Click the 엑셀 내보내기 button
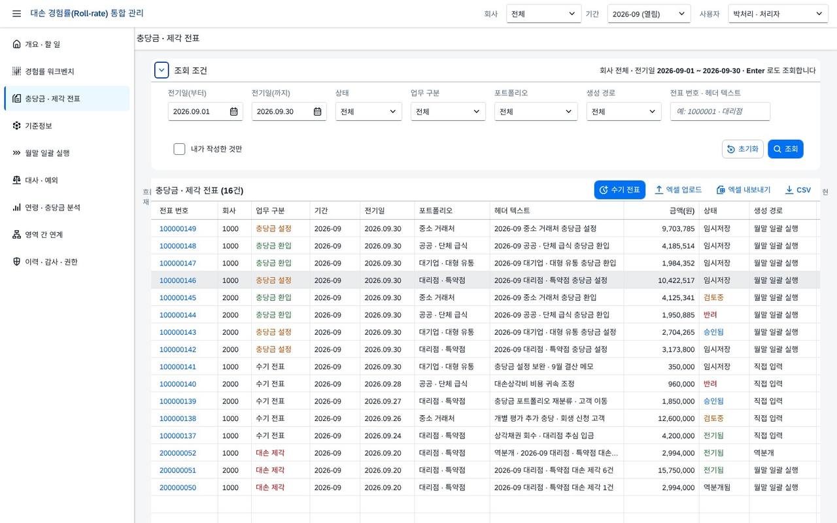The width and height of the screenshot is (837, 523). 743,190
